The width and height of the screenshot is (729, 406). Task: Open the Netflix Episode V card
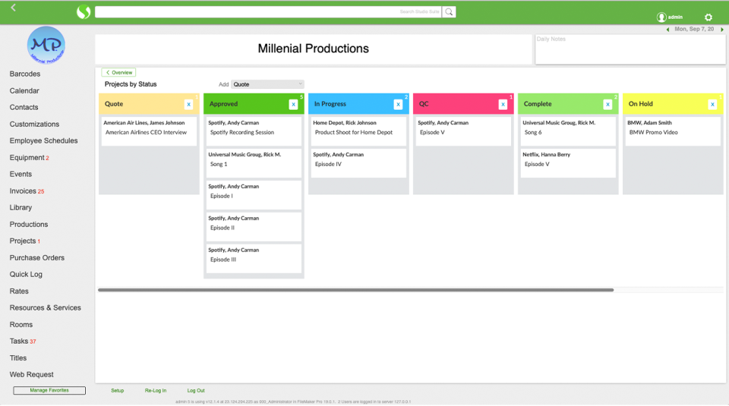click(x=568, y=163)
